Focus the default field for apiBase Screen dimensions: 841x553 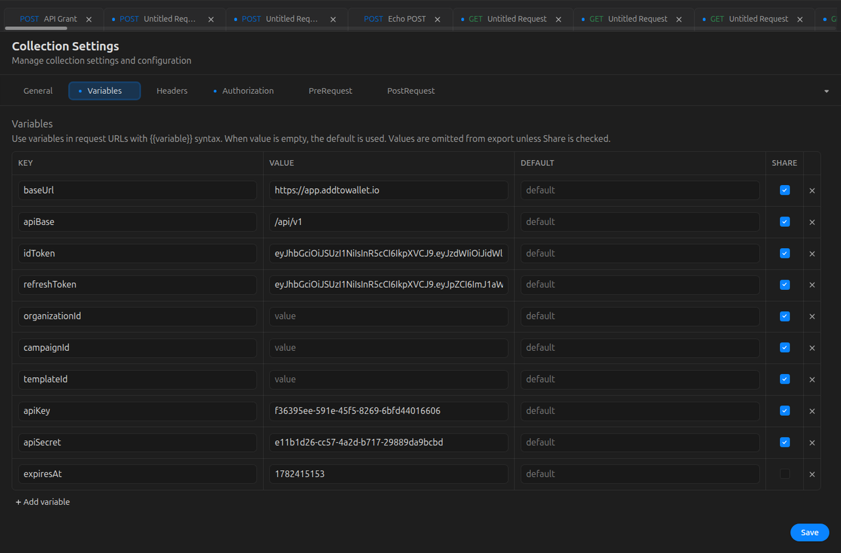[640, 222]
